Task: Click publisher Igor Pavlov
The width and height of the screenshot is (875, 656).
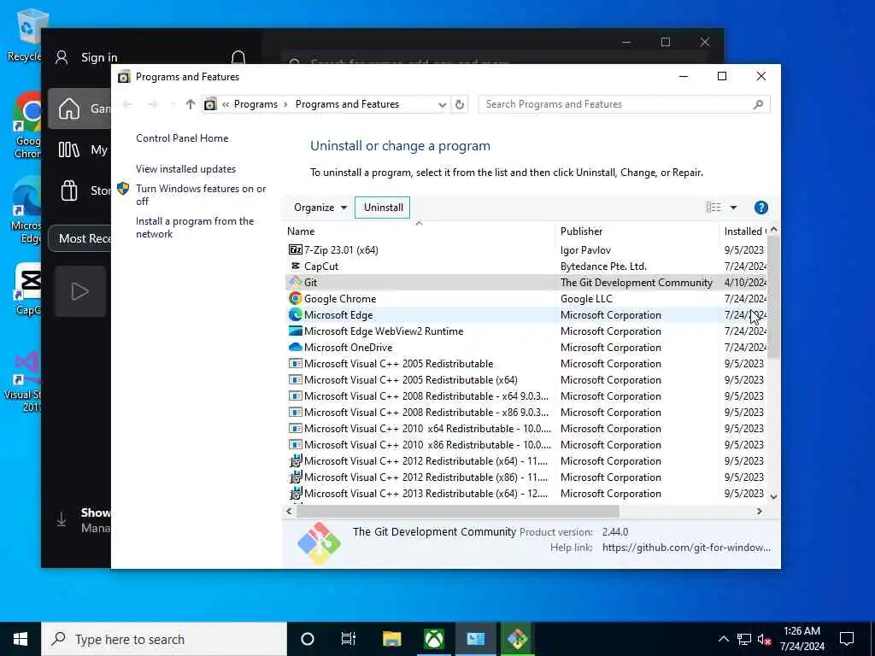Action: pyautogui.click(x=585, y=250)
